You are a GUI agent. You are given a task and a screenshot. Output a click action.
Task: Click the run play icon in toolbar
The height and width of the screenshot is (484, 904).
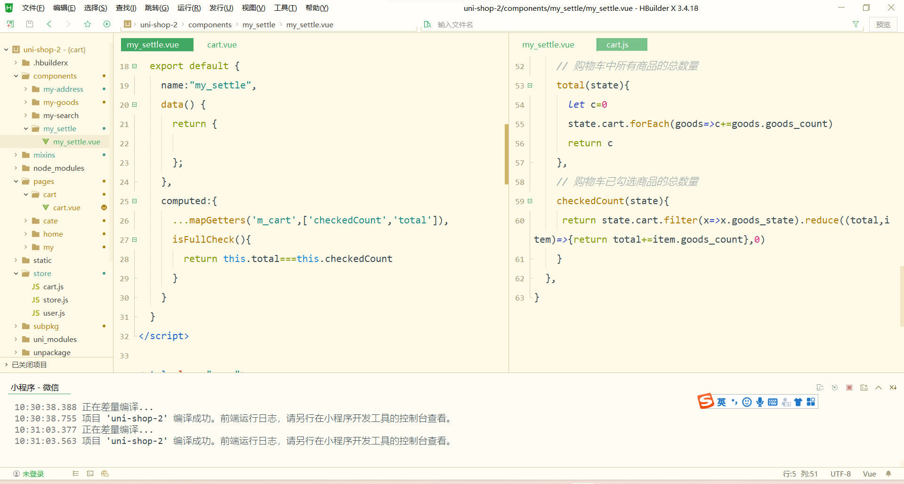coord(107,24)
